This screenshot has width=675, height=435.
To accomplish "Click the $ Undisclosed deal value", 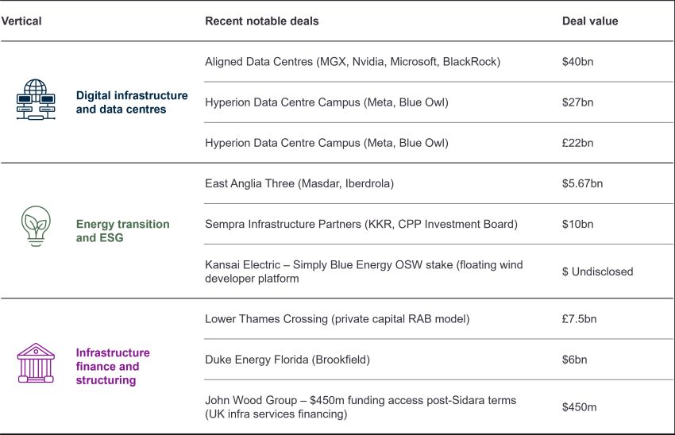I will point(597,271).
